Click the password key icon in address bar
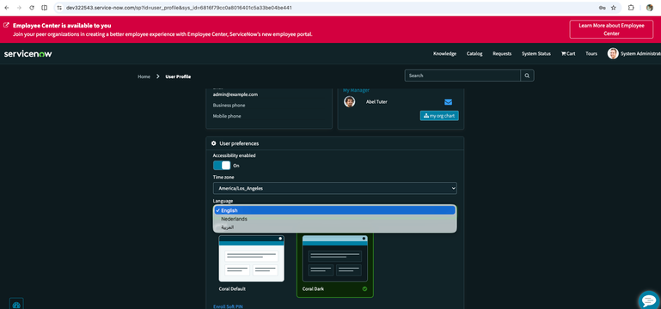 [602, 8]
